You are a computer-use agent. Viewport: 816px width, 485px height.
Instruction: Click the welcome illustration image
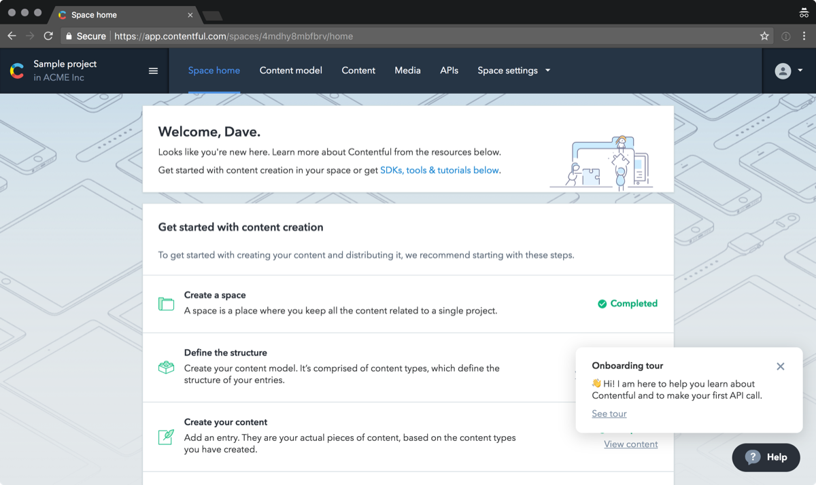coord(601,162)
